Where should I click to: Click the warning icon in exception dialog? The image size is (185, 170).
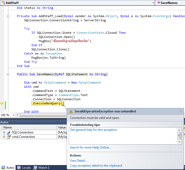click(x=71, y=111)
